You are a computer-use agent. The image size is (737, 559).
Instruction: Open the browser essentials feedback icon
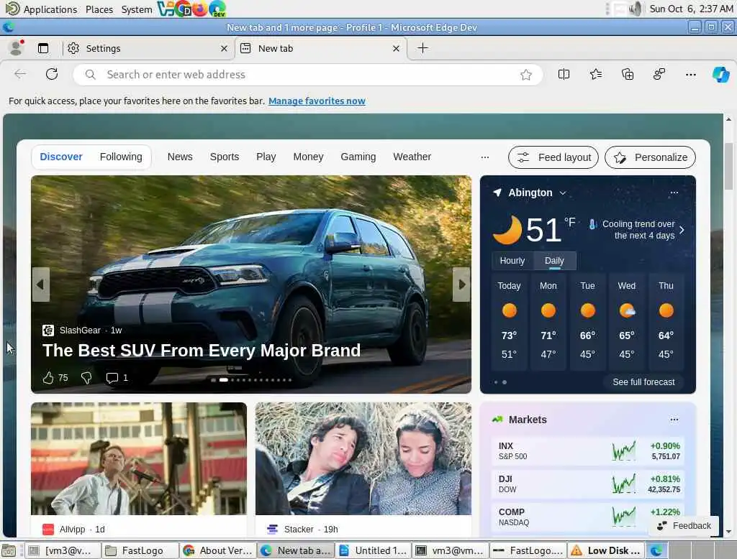tap(659, 74)
